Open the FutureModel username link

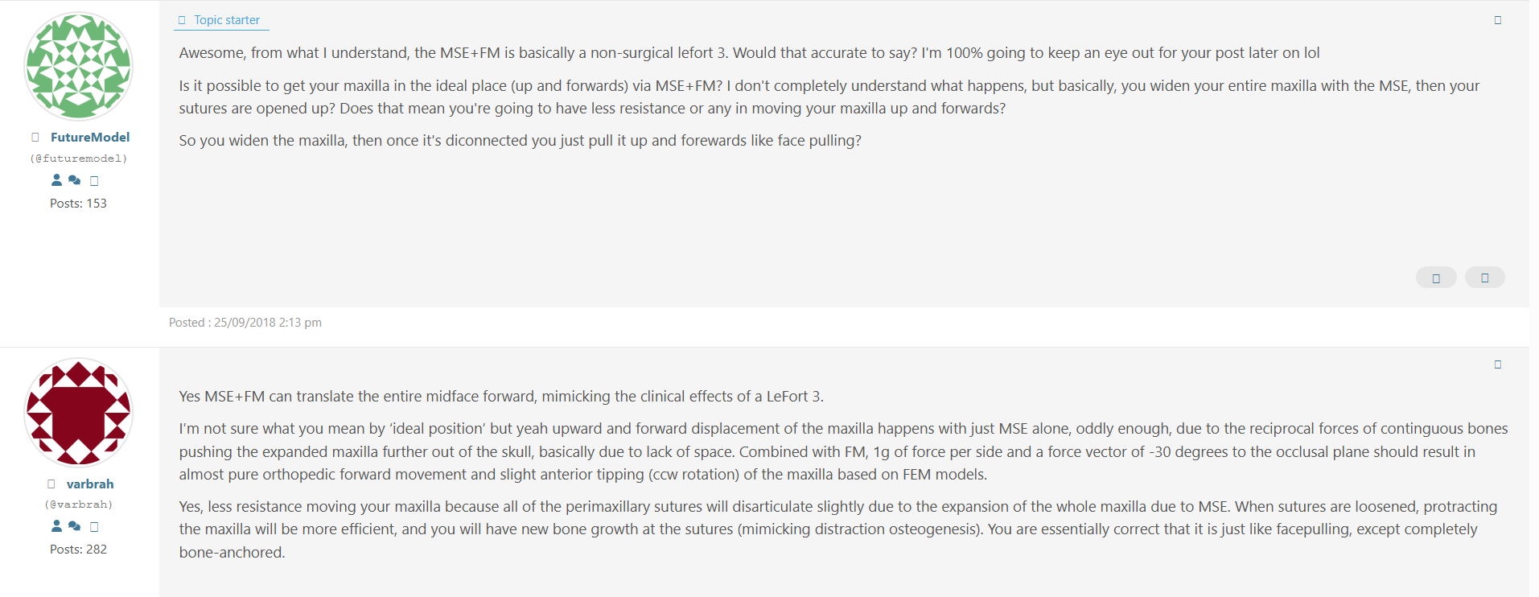click(x=90, y=138)
